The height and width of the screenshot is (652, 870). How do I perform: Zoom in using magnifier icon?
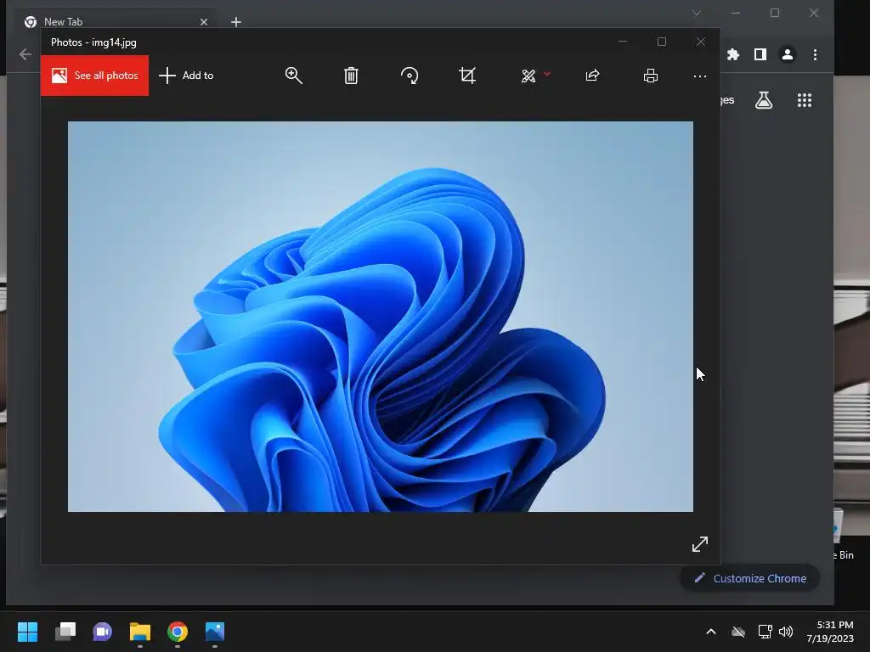[x=293, y=76]
